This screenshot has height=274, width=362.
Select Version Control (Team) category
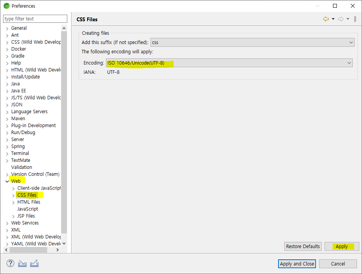pos(35,174)
